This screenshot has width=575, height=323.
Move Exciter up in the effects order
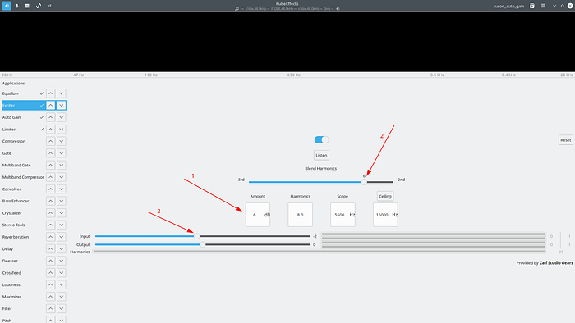click(x=51, y=106)
